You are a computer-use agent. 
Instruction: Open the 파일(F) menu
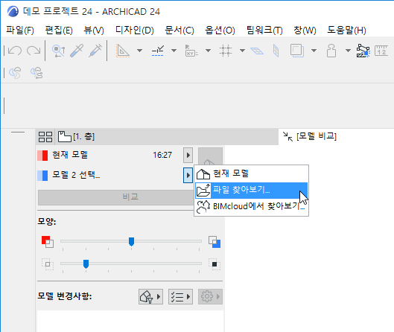tap(20, 31)
